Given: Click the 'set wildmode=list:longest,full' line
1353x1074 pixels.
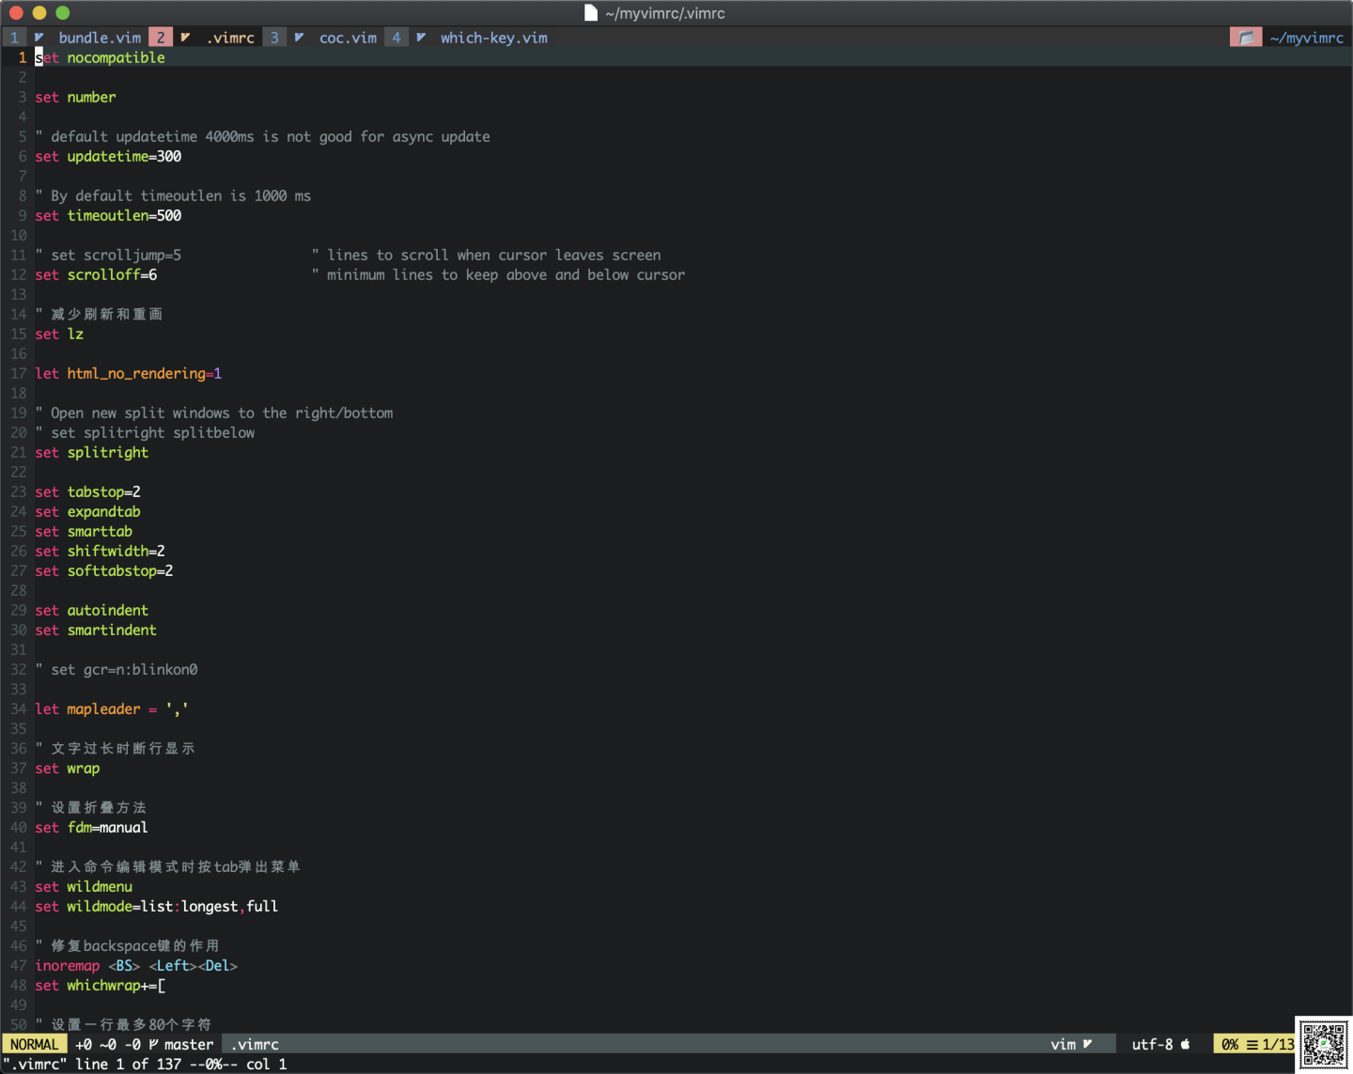Looking at the screenshot, I should (157, 906).
